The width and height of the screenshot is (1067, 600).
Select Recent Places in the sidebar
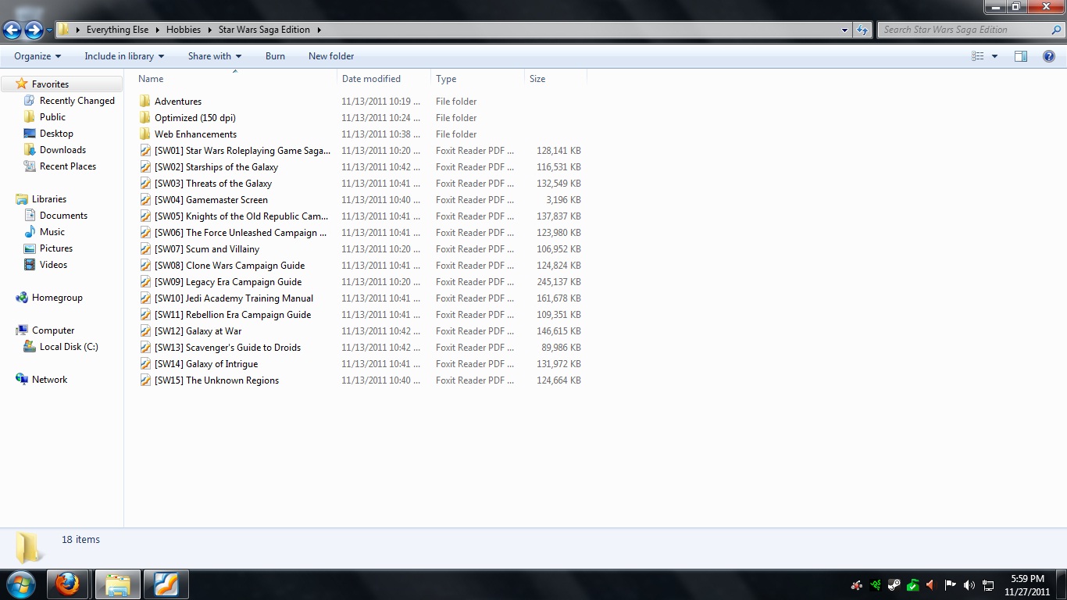(x=68, y=166)
